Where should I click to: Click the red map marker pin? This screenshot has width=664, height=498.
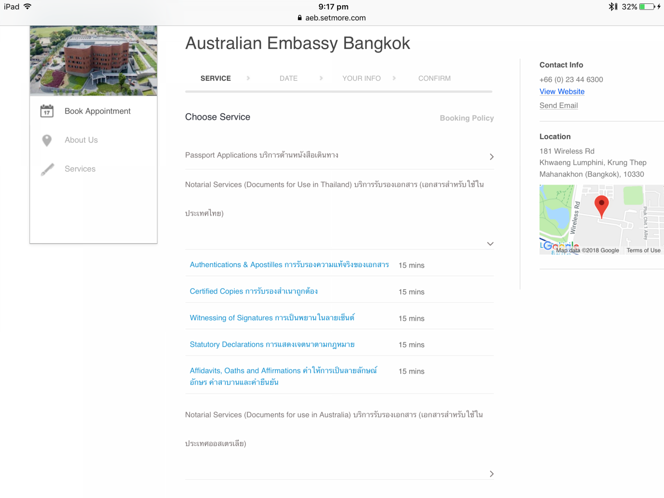(x=601, y=207)
